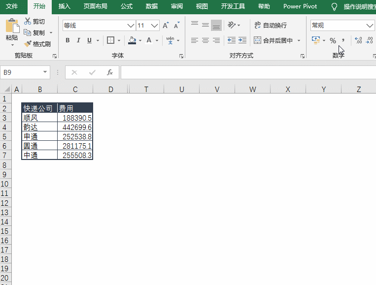The height and width of the screenshot is (285, 376).
Task: Open the Power Pivot tab
Action: [300, 6]
